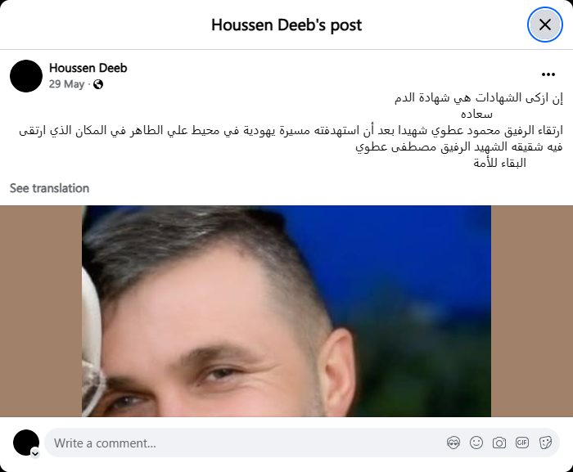Open the three-dot post options menu
This screenshot has width=573, height=472.
548,74
